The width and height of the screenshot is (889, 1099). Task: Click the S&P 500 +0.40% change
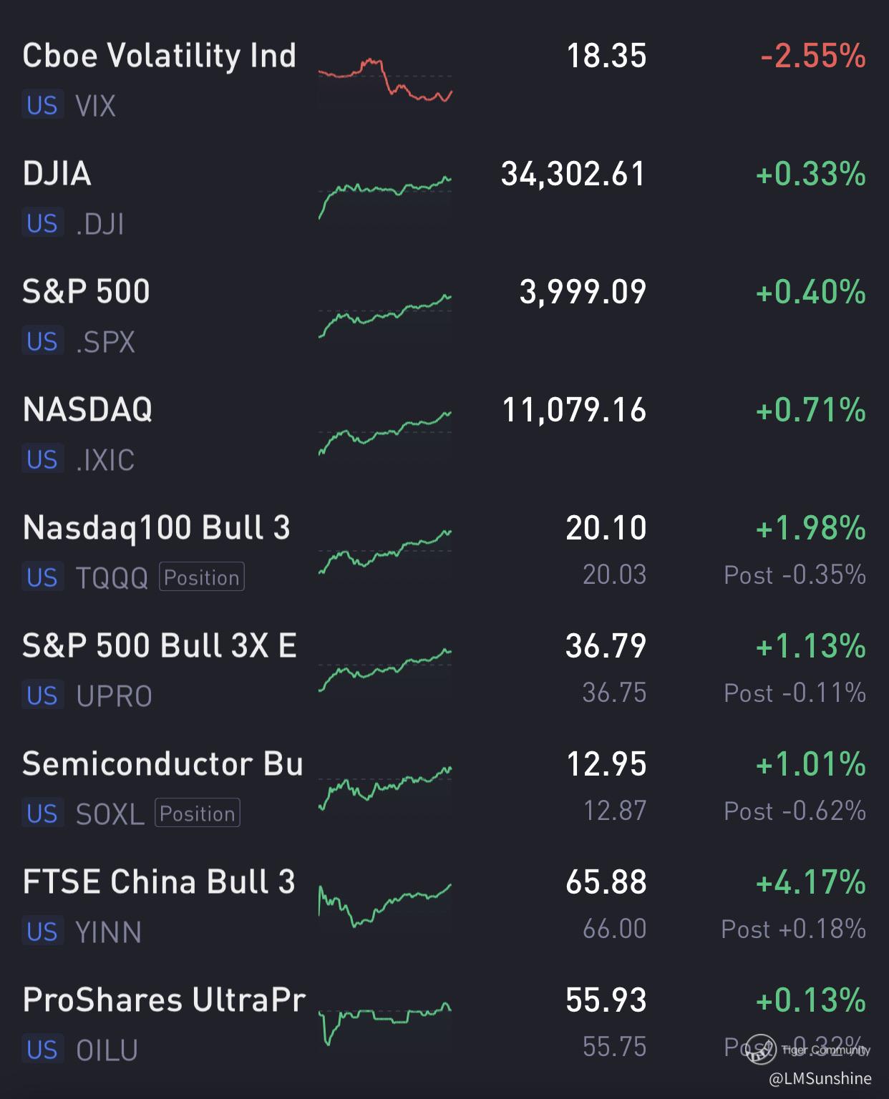tap(810, 292)
